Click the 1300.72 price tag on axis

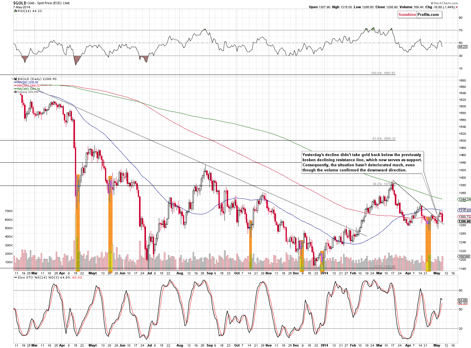click(464, 217)
